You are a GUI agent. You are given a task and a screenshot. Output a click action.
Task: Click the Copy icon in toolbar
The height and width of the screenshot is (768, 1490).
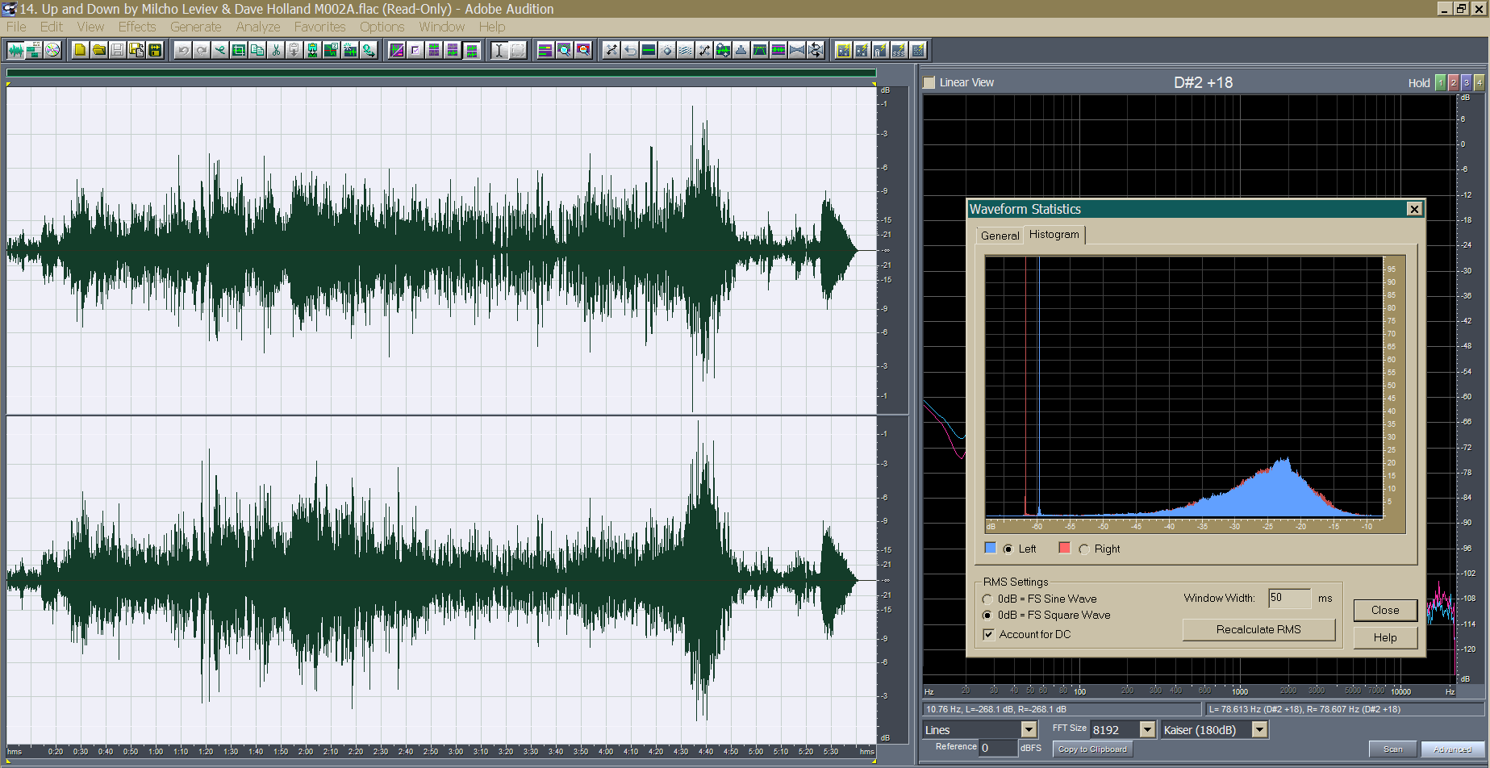(257, 50)
